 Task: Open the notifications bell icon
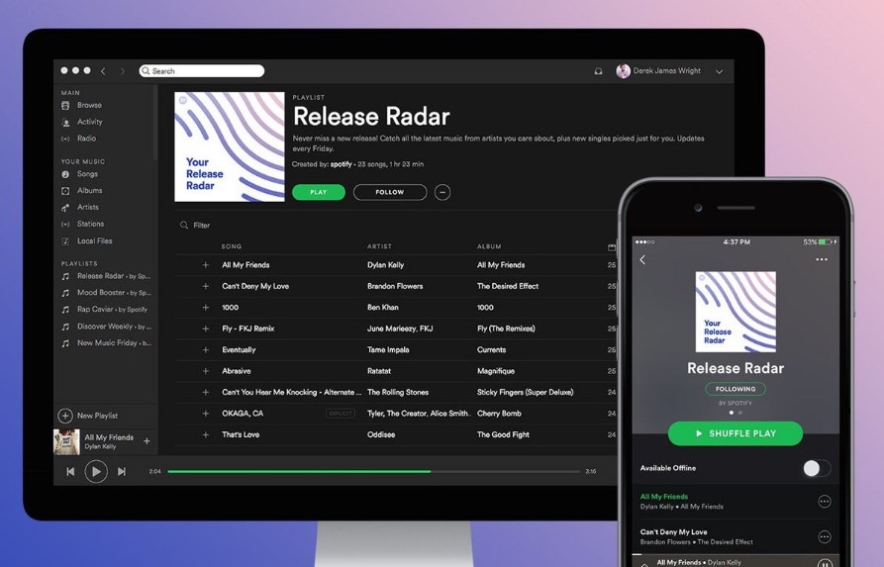(x=598, y=71)
